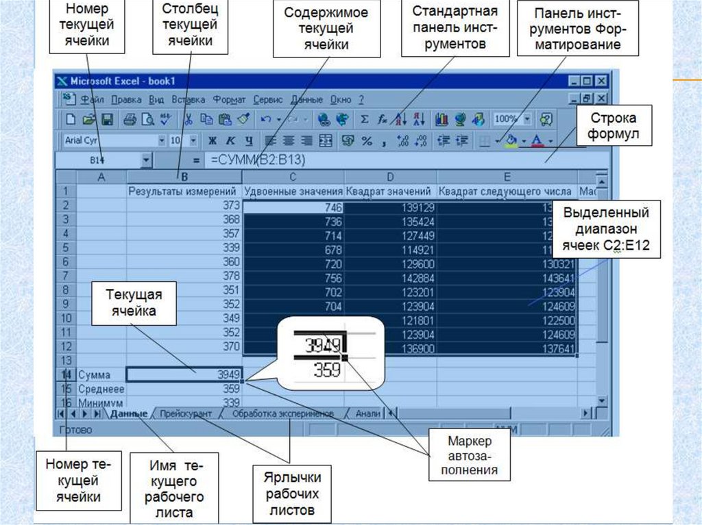Toggle Underline formatting button
This screenshot has width=702, height=525.
[248, 140]
